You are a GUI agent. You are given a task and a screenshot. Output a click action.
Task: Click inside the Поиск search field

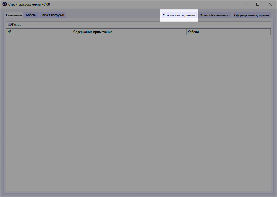coord(55,24)
